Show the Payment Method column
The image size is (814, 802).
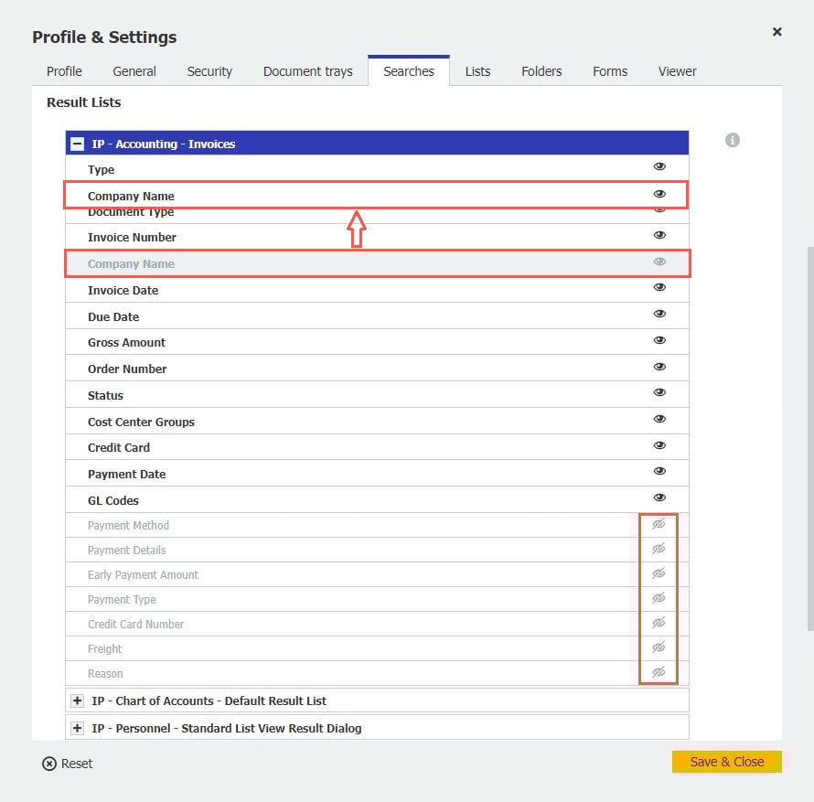click(659, 524)
